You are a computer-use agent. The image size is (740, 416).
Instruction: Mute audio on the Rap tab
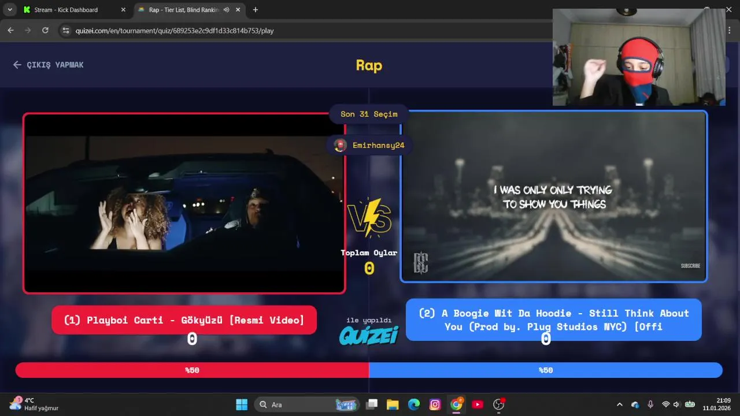(225, 10)
